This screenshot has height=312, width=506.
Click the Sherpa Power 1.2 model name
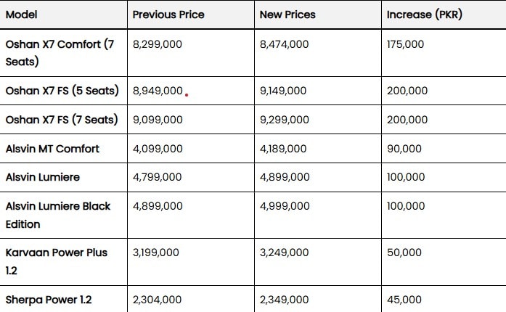click(49, 300)
